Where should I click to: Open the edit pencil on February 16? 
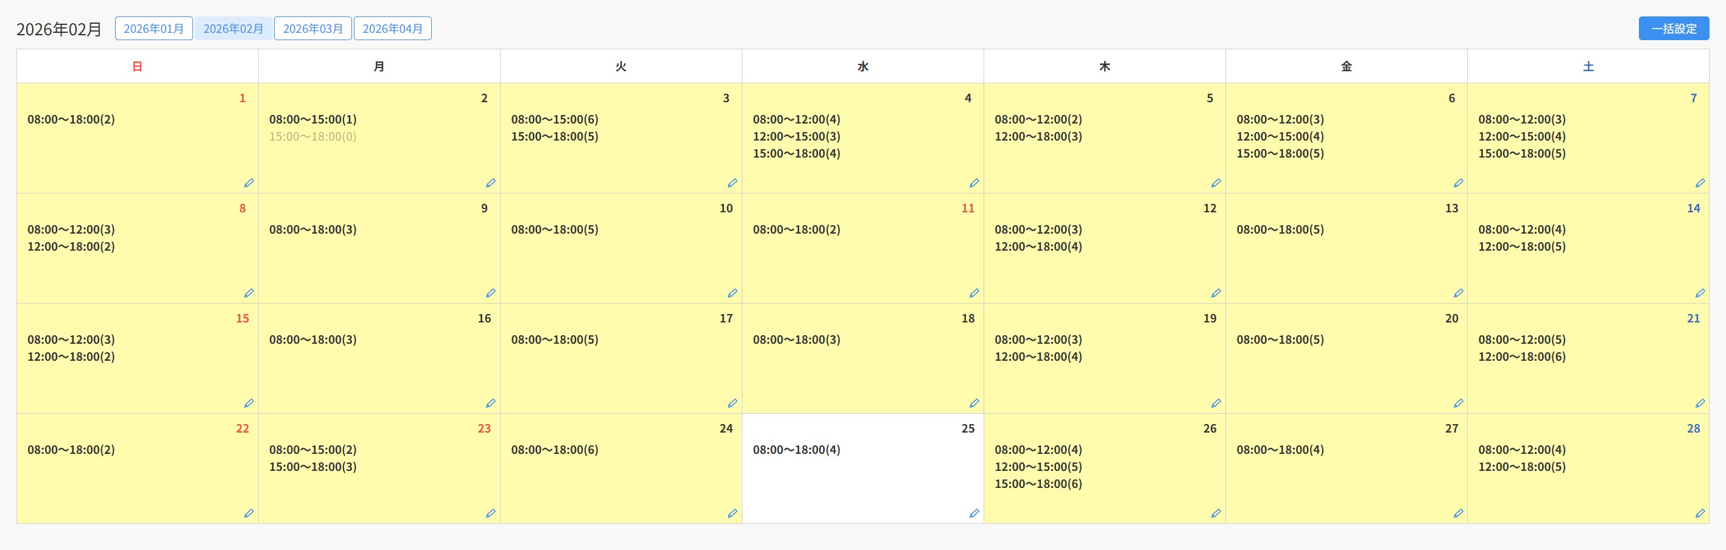[x=490, y=403]
